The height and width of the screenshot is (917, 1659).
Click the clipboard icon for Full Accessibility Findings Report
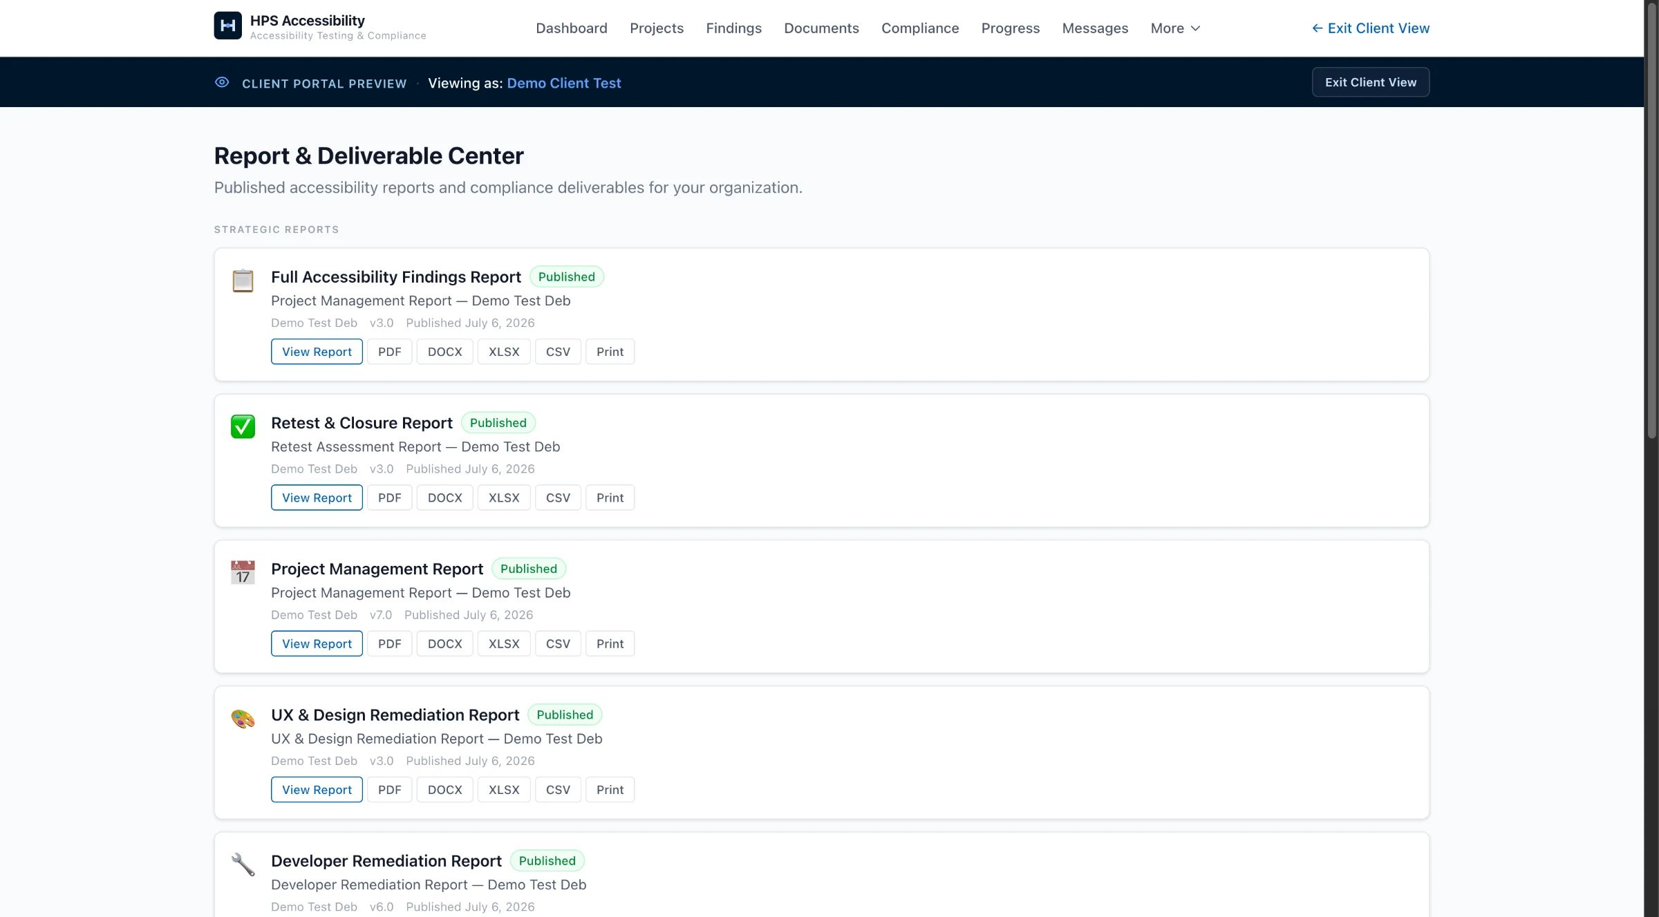coord(243,281)
